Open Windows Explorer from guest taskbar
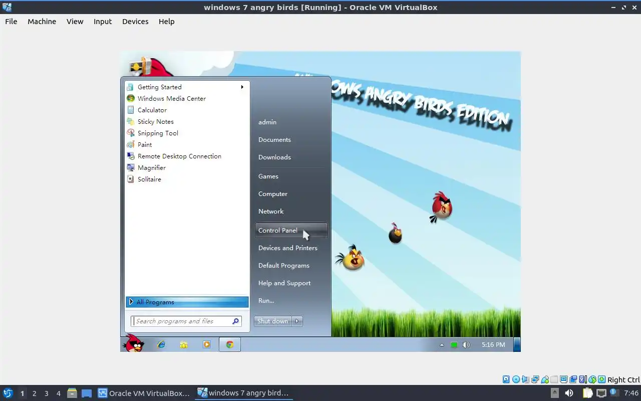Image resolution: width=641 pixels, height=401 pixels. pos(184,344)
